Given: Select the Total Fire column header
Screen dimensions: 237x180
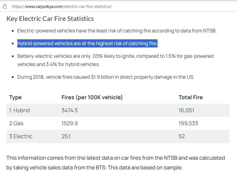Looking at the screenshot, I should [x=190, y=97].
